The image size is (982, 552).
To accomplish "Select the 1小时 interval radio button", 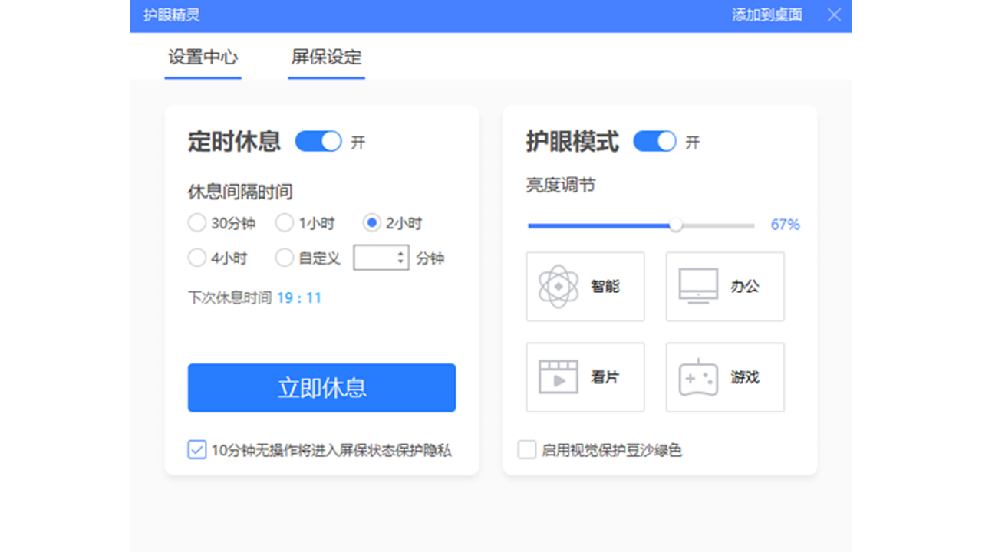I will click(285, 223).
